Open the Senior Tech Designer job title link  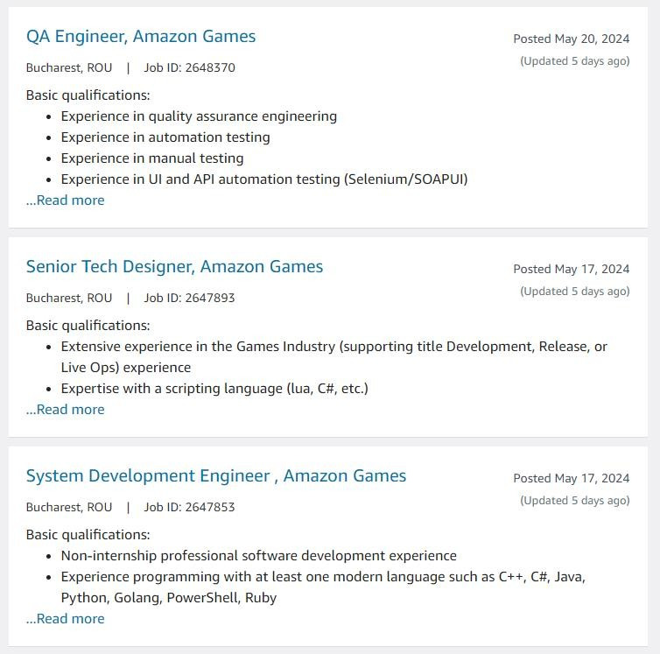pyautogui.click(x=174, y=267)
